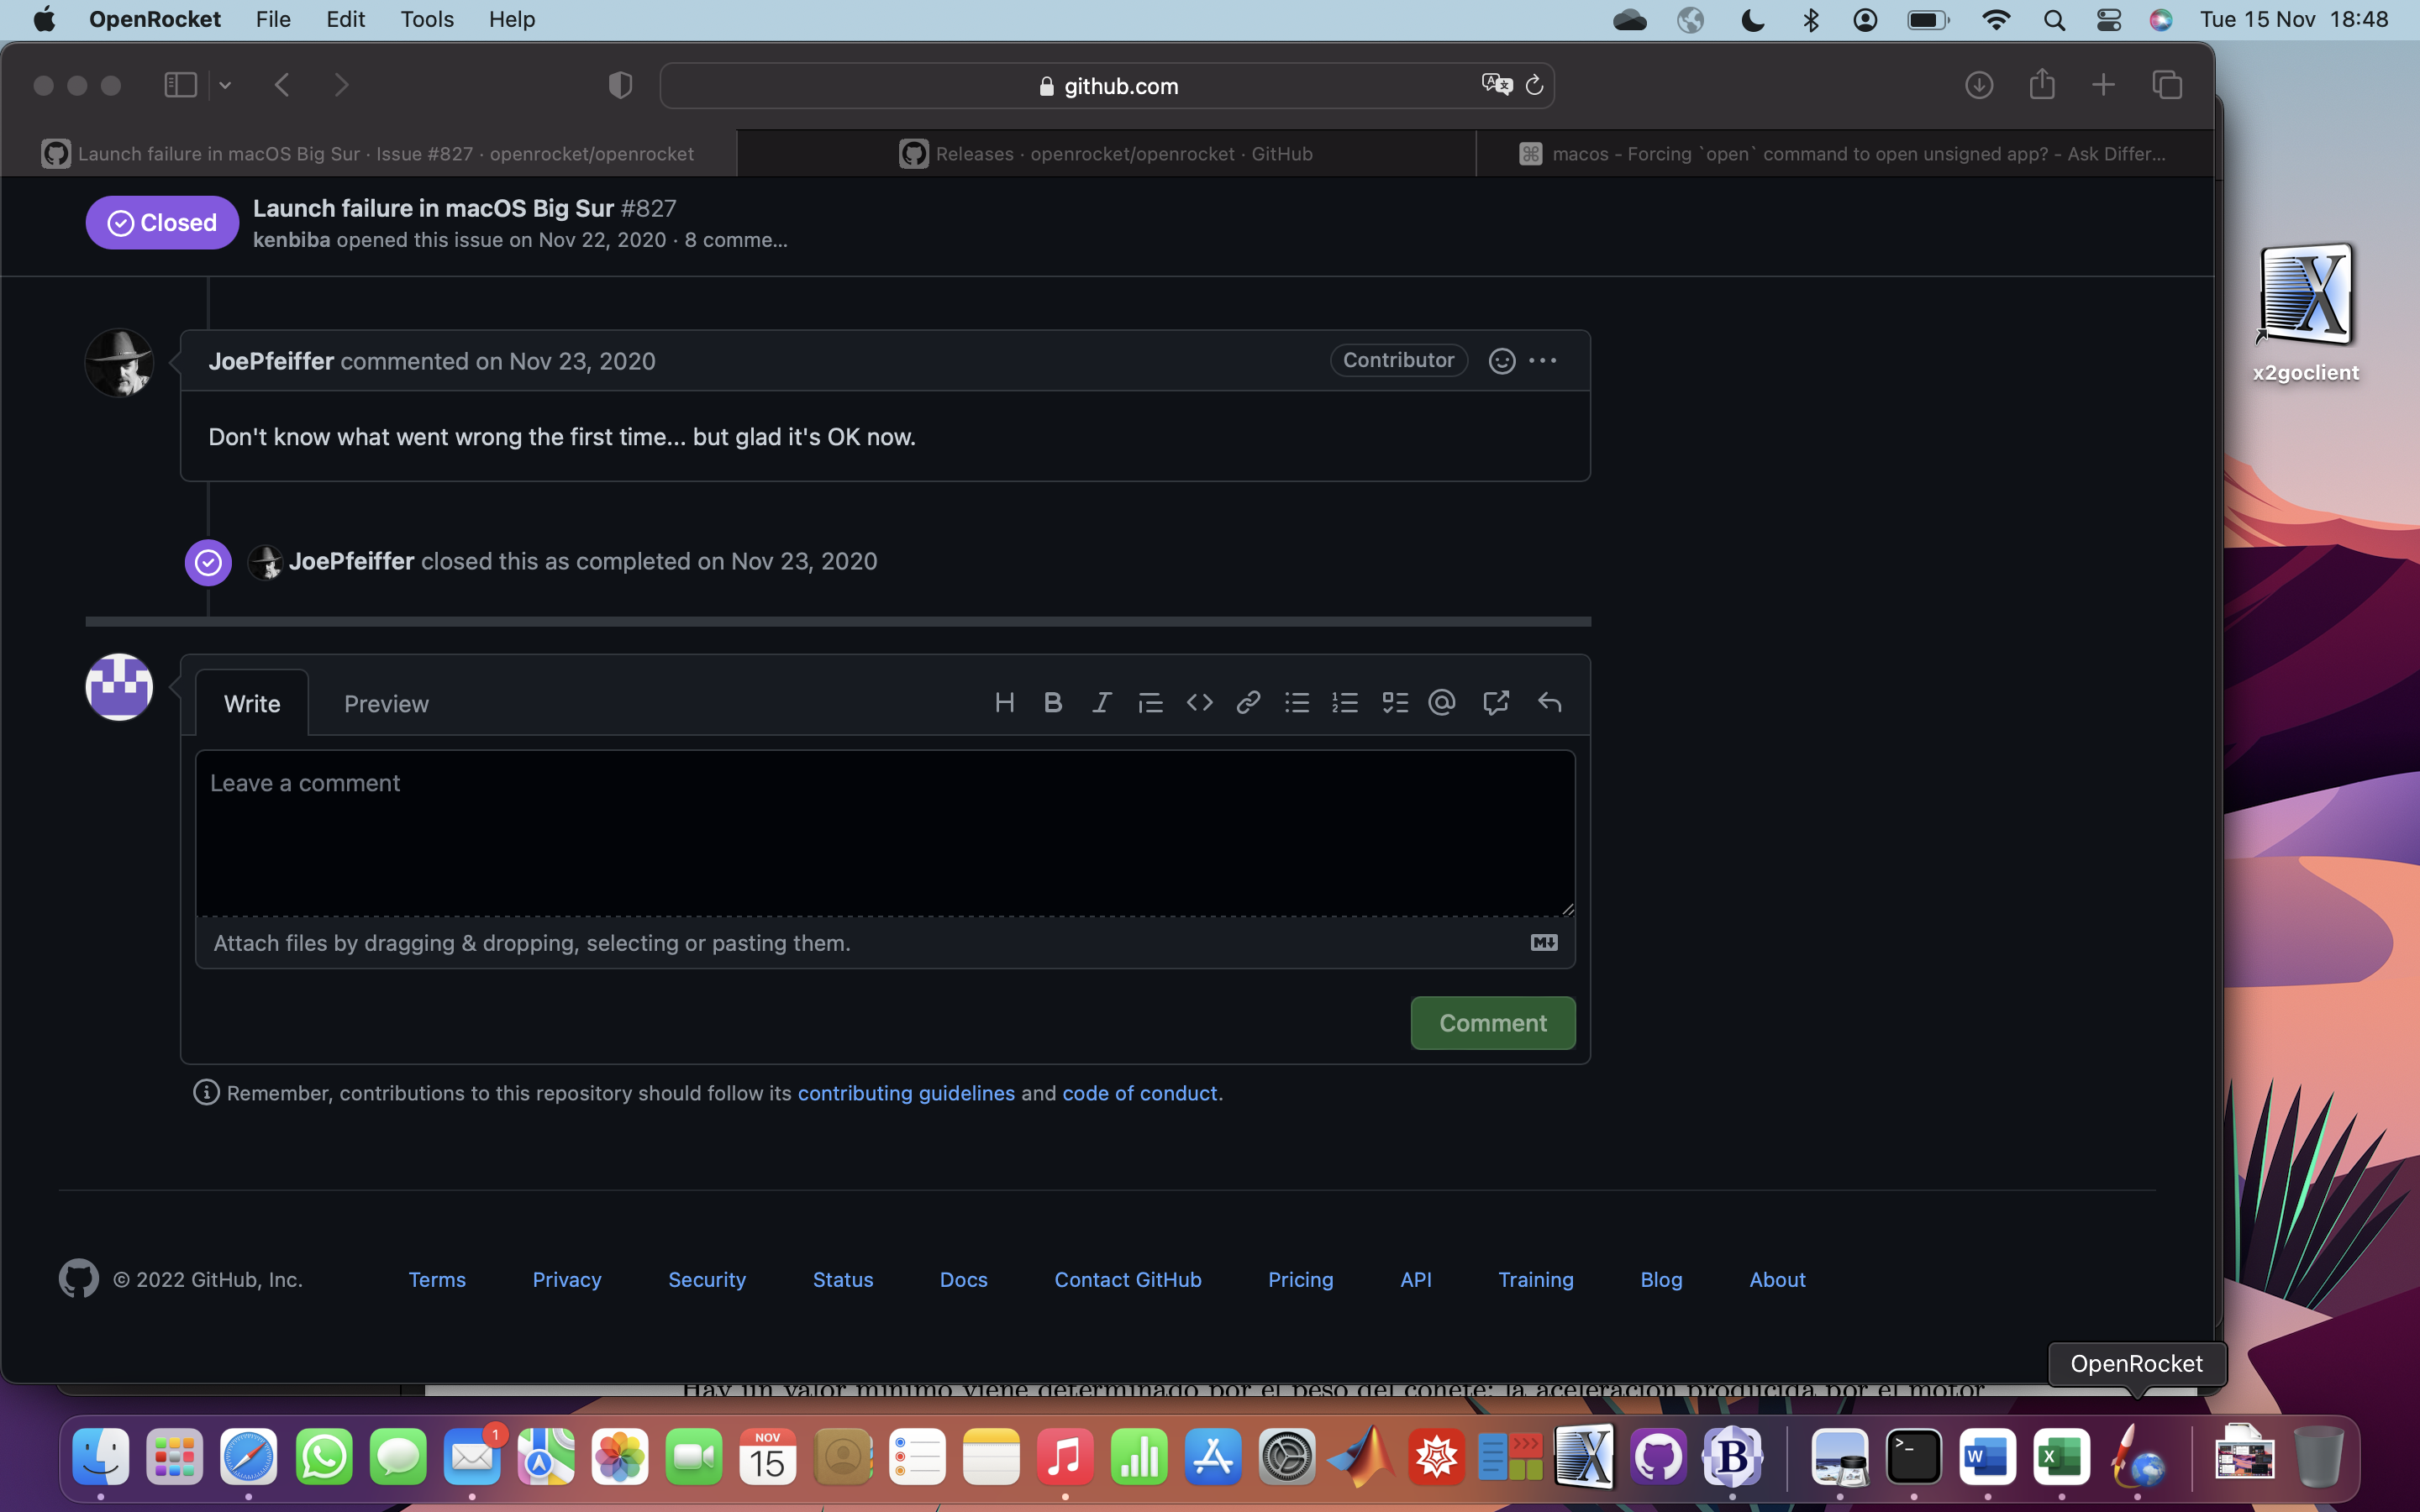The width and height of the screenshot is (2420, 1512).
Task: Insert a numbered list in the comment
Action: pyautogui.click(x=1344, y=702)
